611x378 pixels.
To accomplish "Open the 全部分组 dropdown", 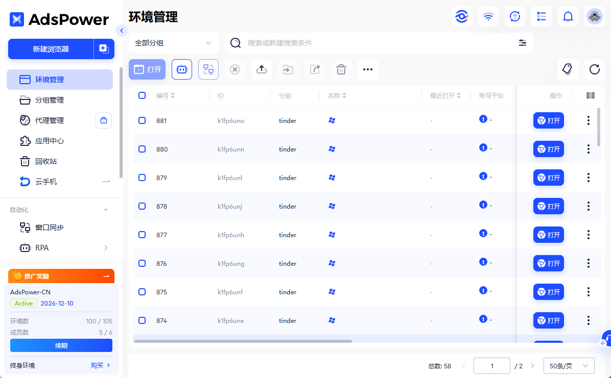I will coord(173,43).
